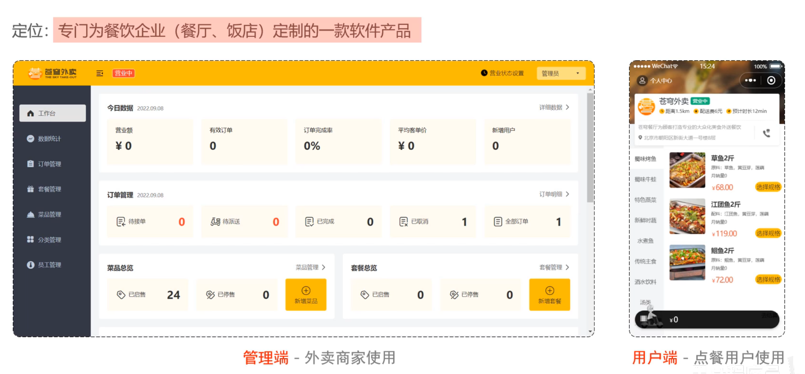Expand 订单明细 chevron in 订单管理 panel

567,194
